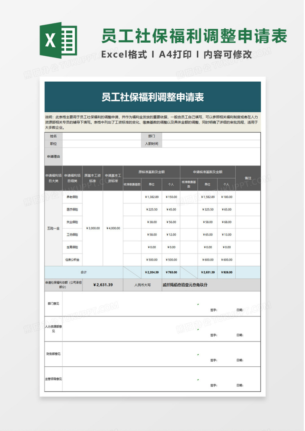Screen dimensions: 305x431
Task: Click the ¥225.50 cell in 医疗保险 row
Action: pyautogui.click(x=152, y=210)
